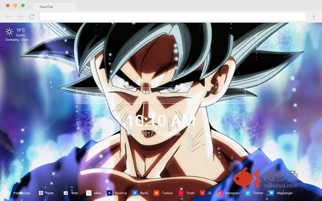The image size is (322, 201).
Task: Click the Apps label
Action: point(49,193)
